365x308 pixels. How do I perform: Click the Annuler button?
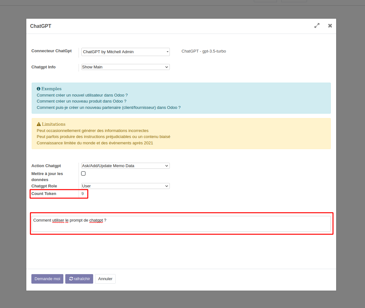click(105, 279)
